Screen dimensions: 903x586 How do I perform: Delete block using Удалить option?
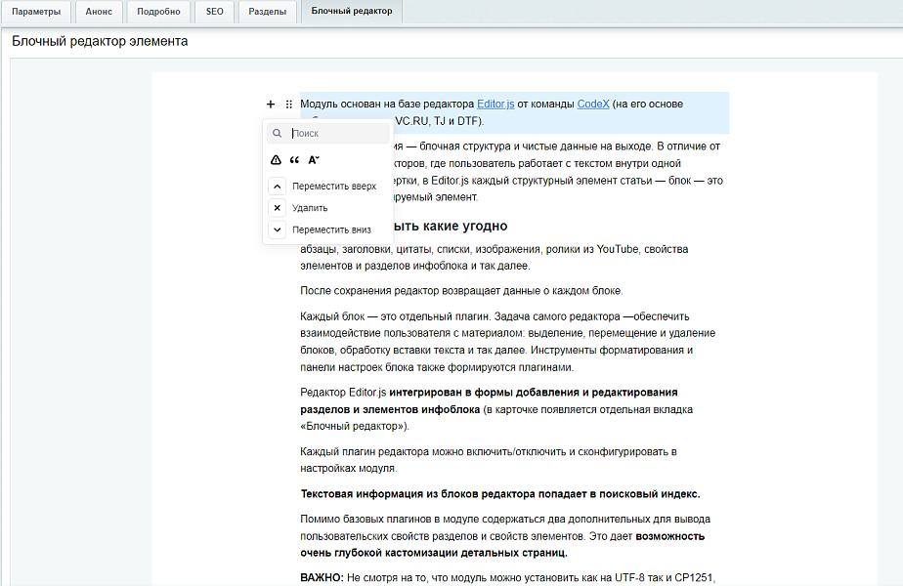[x=309, y=208]
